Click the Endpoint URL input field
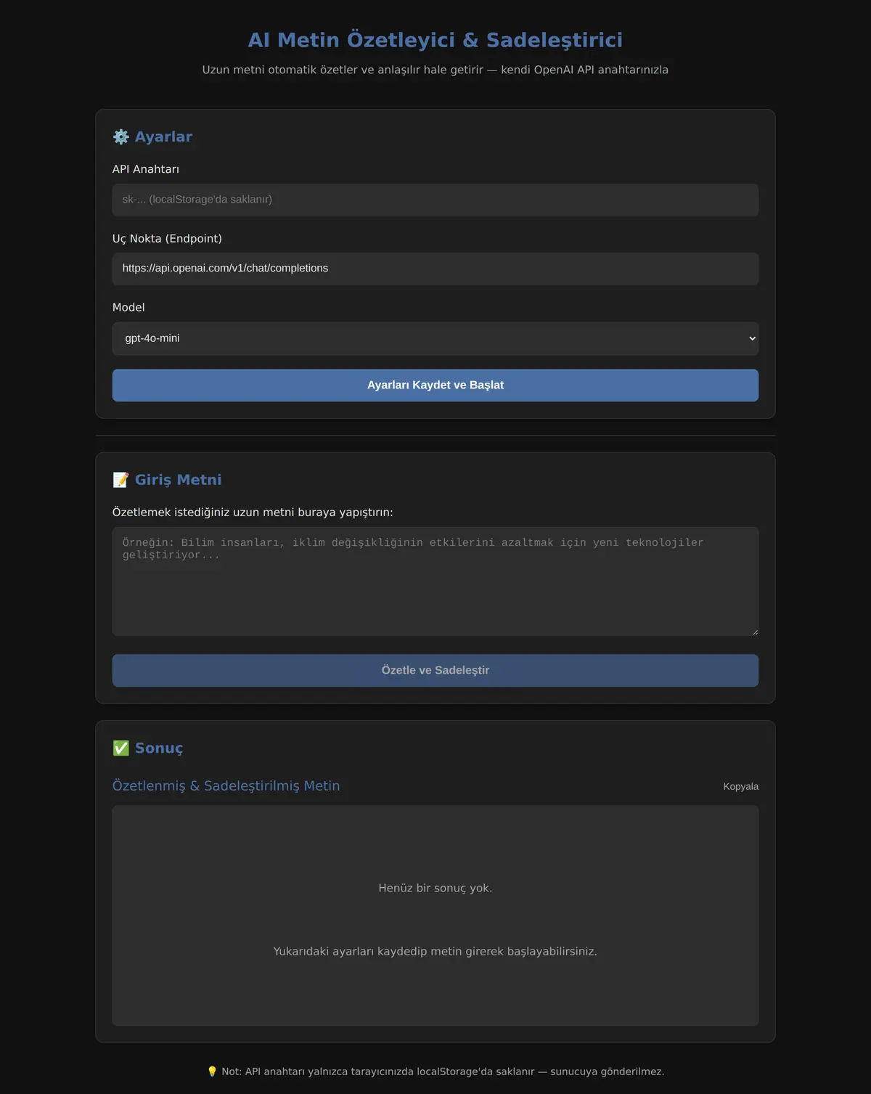The width and height of the screenshot is (871, 1094). [435, 269]
